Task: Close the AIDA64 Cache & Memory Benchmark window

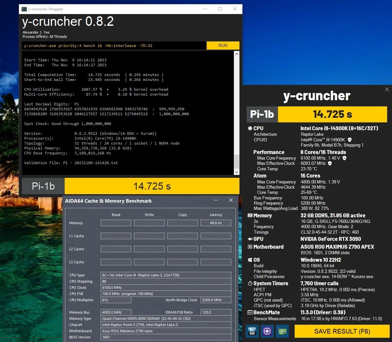Action: [x=231, y=200]
